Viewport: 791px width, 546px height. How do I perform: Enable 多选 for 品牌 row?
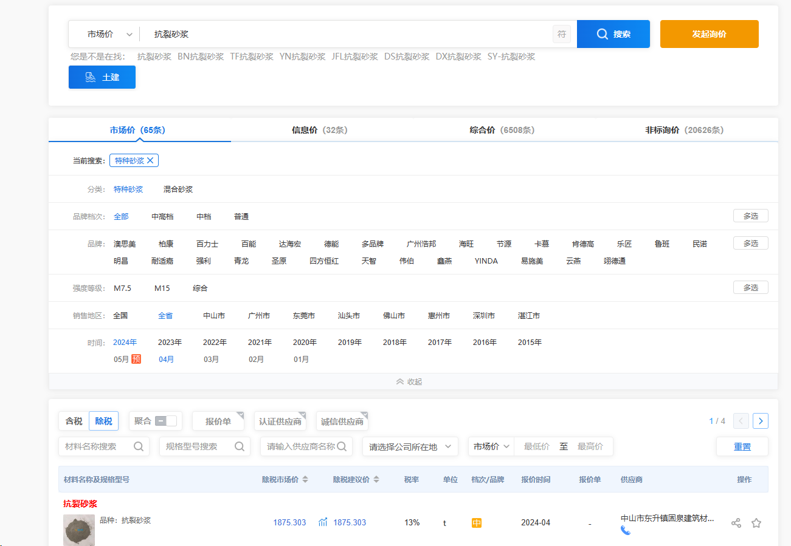coord(751,243)
